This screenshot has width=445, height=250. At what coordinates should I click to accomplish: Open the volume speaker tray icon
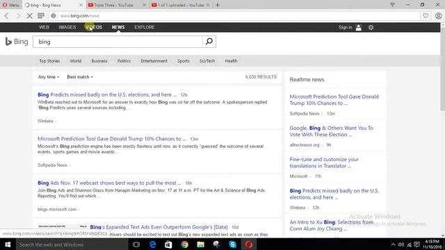(x=401, y=244)
